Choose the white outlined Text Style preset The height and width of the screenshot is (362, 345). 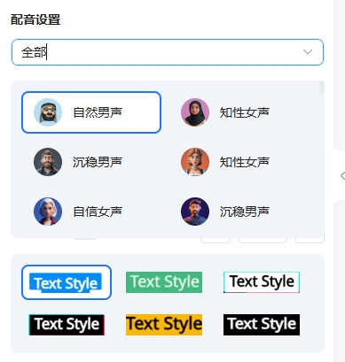point(262,282)
